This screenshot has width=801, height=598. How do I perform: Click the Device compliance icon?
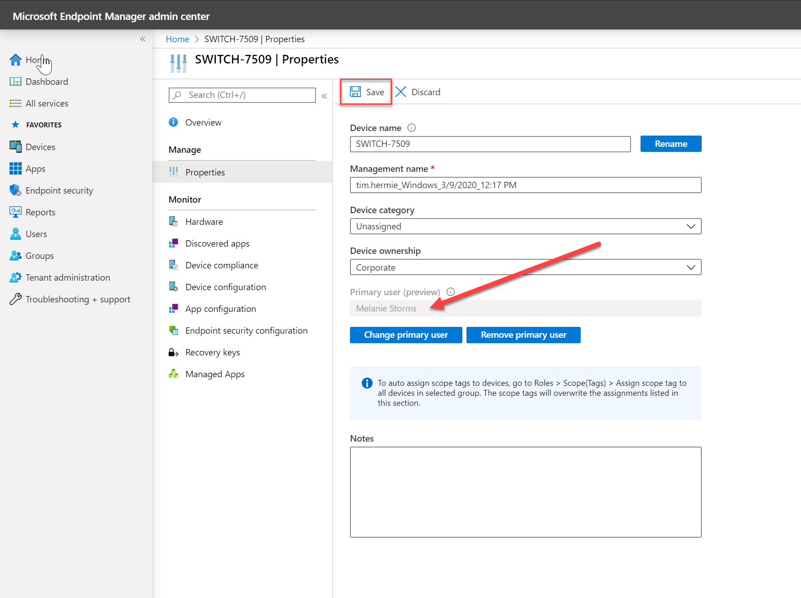click(174, 265)
